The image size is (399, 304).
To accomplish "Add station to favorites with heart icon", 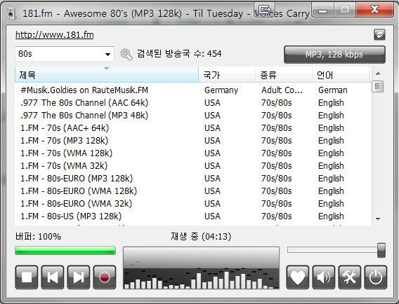I will pos(298,277).
